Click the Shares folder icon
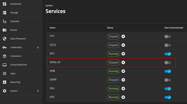187x104 pixels. click(x=5, y=30)
